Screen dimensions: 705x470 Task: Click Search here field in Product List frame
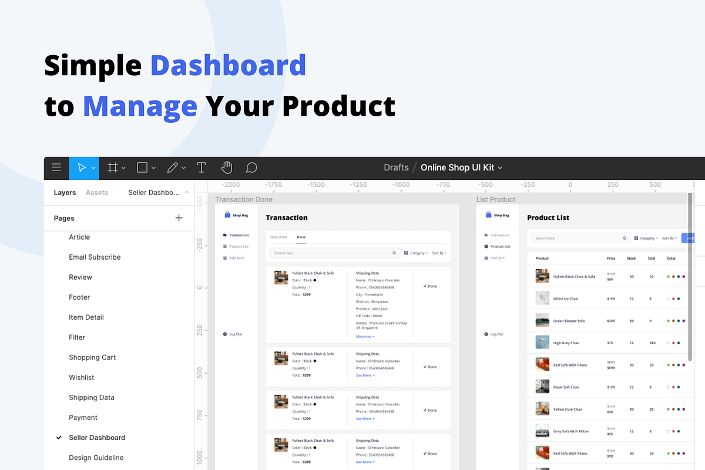580,238
